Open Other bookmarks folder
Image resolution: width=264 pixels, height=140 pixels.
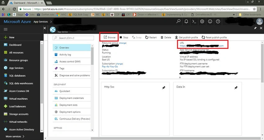point(250,15)
